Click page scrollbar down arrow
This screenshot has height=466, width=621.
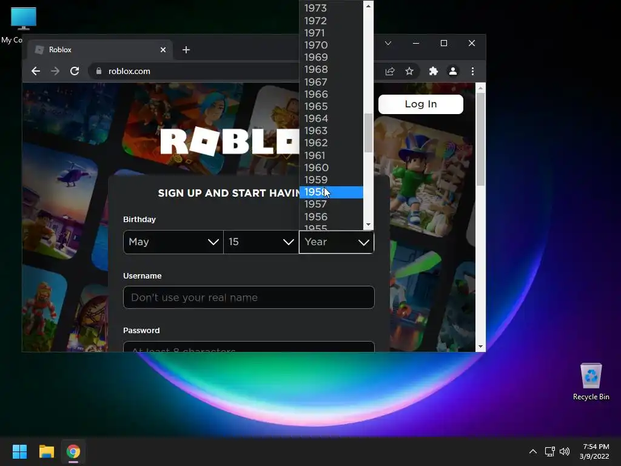(x=480, y=346)
